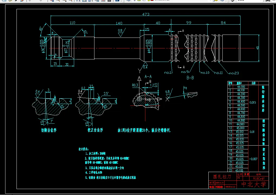Select the 切削齿齿形 caption
Image resolution: width=276 pixels, height=195 pixels.
pyautogui.click(x=49, y=130)
